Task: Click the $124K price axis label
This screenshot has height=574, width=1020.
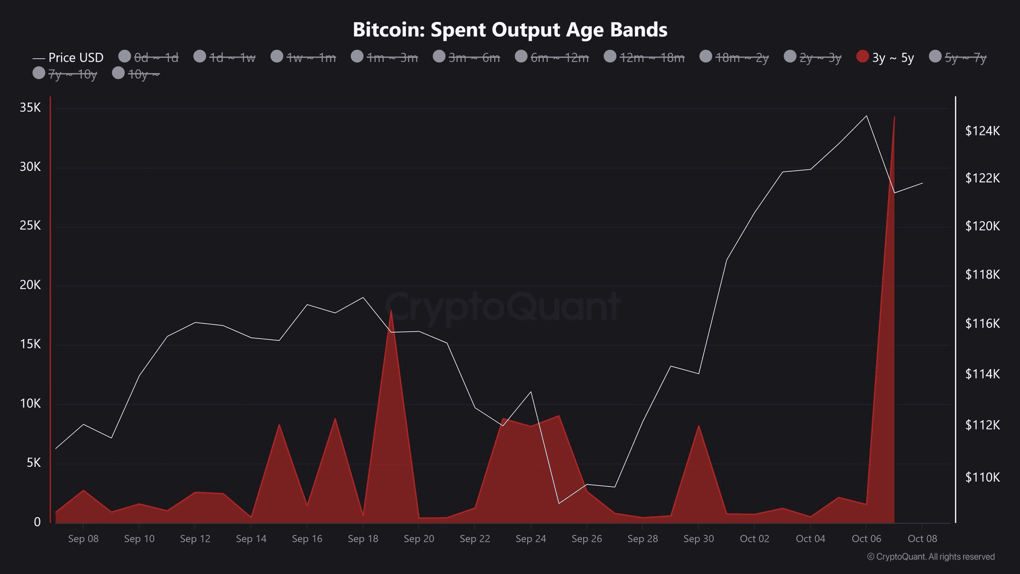Action: point(982,131)
